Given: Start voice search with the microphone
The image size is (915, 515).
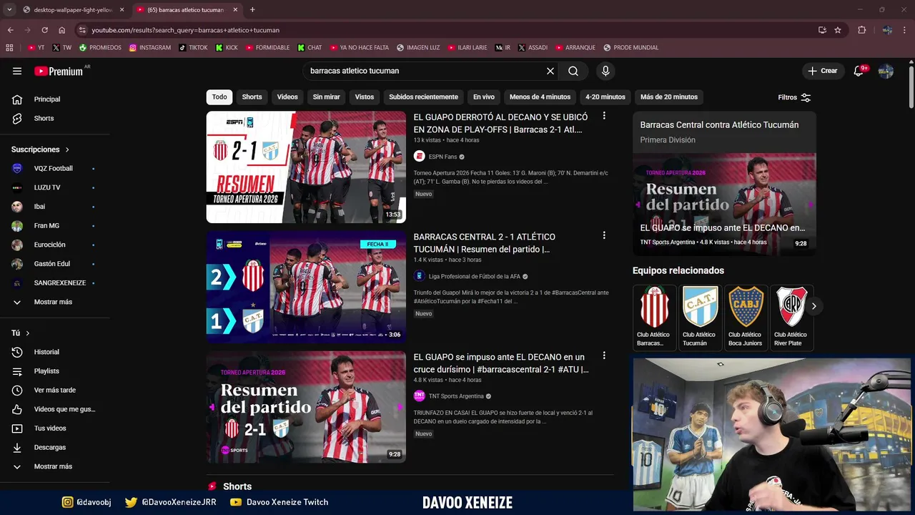Looking at the screenshot, I should pos(605,71).
